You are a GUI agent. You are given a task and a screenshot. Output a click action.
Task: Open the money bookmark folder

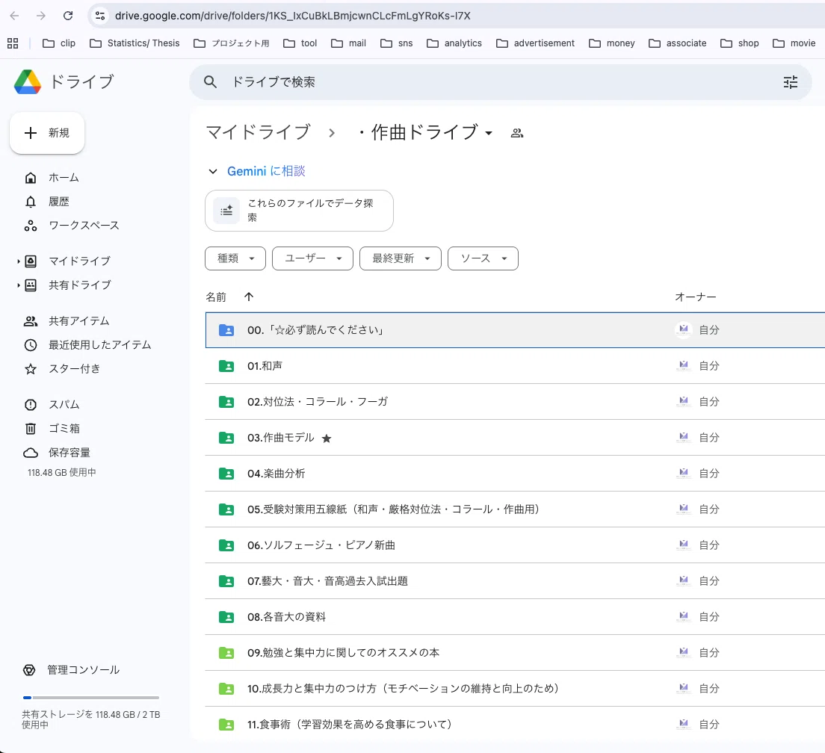pos(612,43)
